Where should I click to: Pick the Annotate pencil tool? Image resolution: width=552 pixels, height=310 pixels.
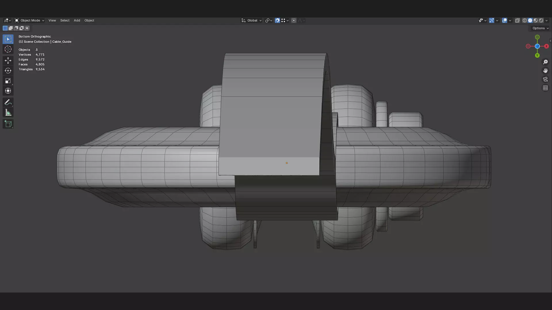click(8, 102)
